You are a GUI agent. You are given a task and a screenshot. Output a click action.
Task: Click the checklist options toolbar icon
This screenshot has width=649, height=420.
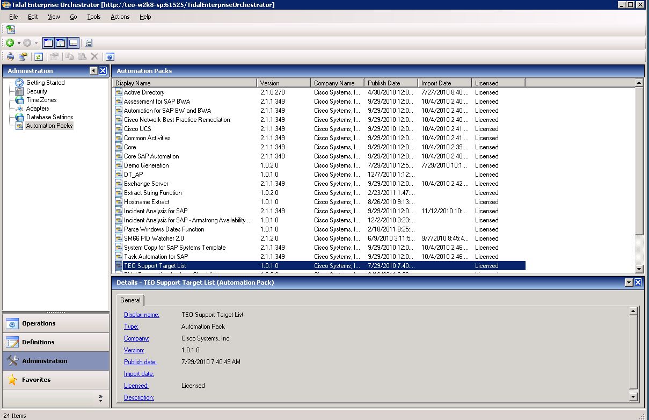89,43
